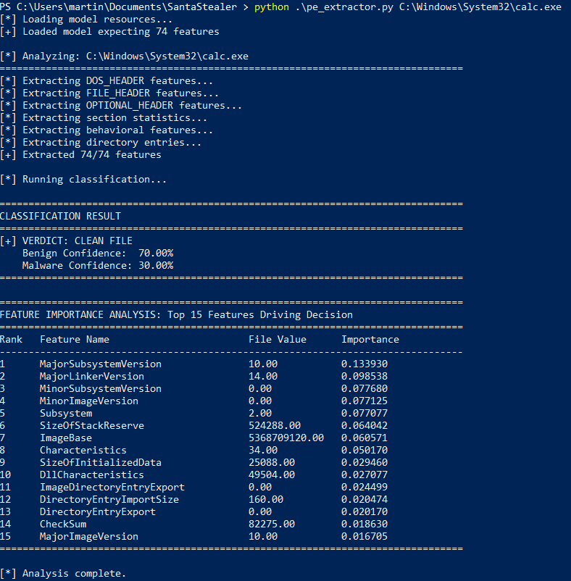Image resolution: width=571 pixels, height=581 pixels.
Task: Click 'Extracting section statistics...' line
Action: click(x=115, y=118)
